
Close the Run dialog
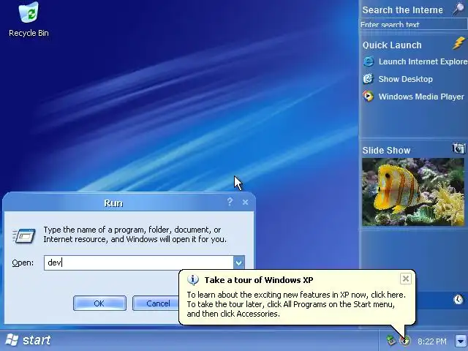point(246,203)
